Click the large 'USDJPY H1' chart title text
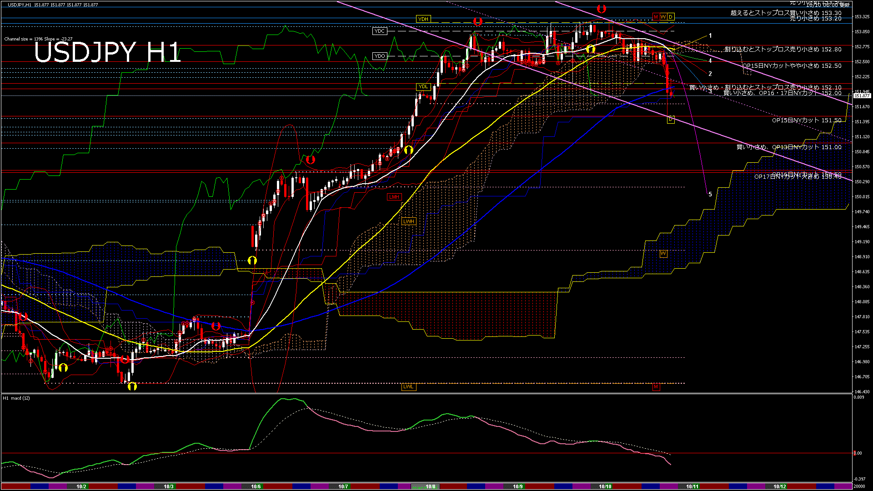873x491 pixels. tap(107, 52)
